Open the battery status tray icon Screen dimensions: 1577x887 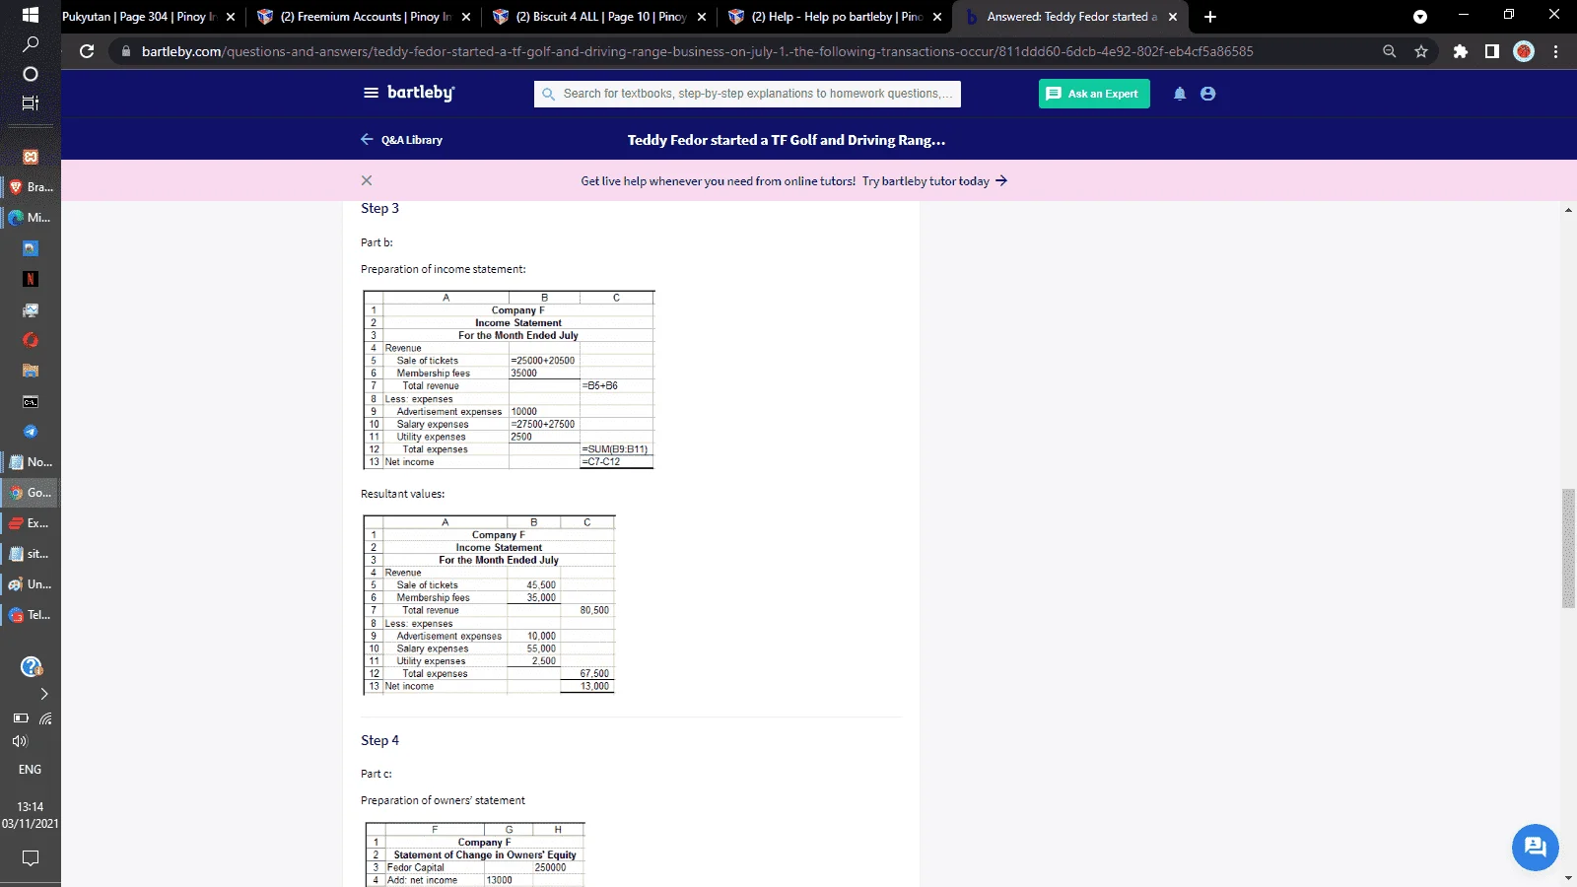[x=21, y=718]
